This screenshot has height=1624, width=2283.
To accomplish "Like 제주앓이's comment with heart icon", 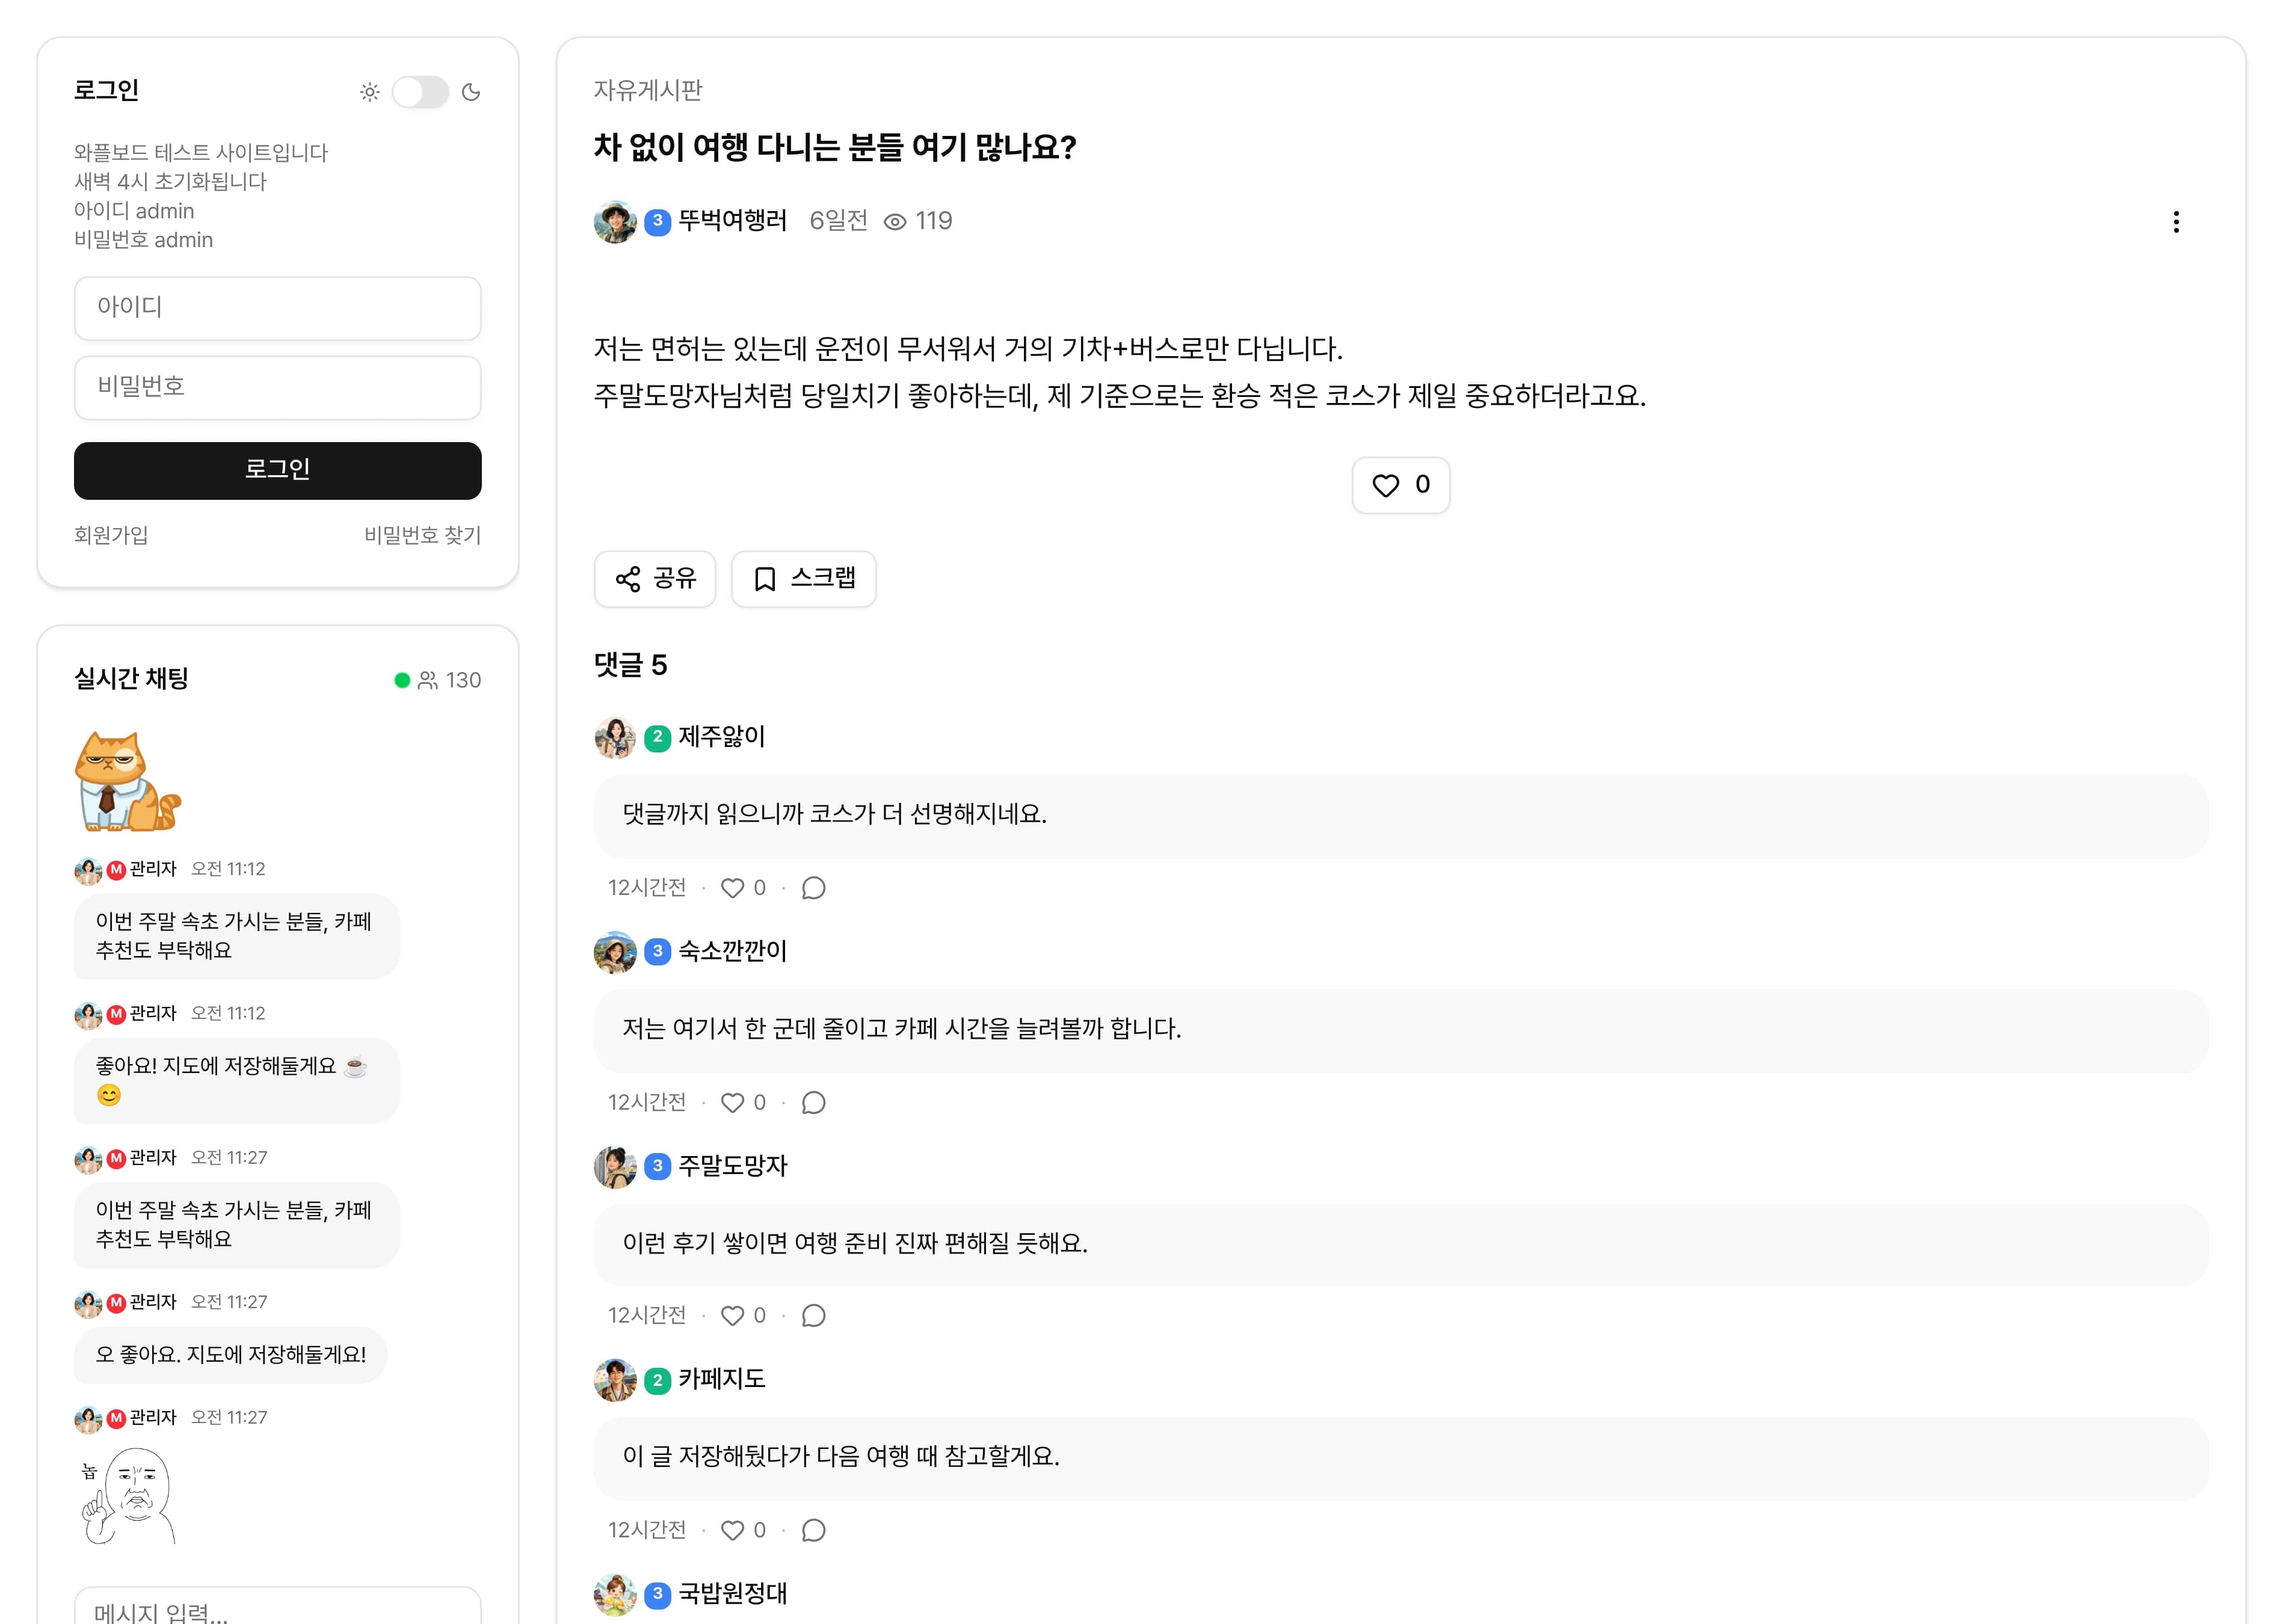I will coord(732,888).
